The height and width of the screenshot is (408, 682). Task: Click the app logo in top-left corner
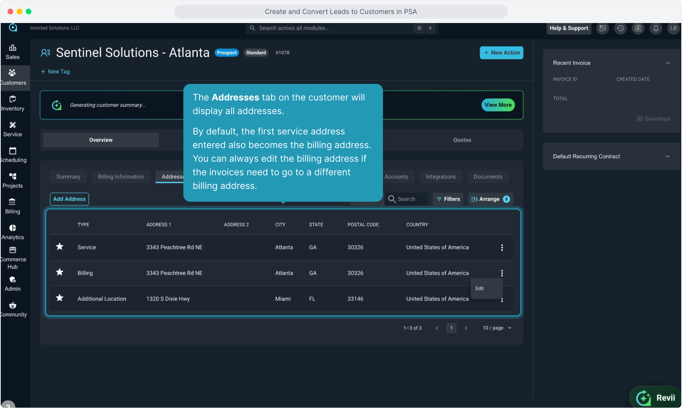point(13,27)
